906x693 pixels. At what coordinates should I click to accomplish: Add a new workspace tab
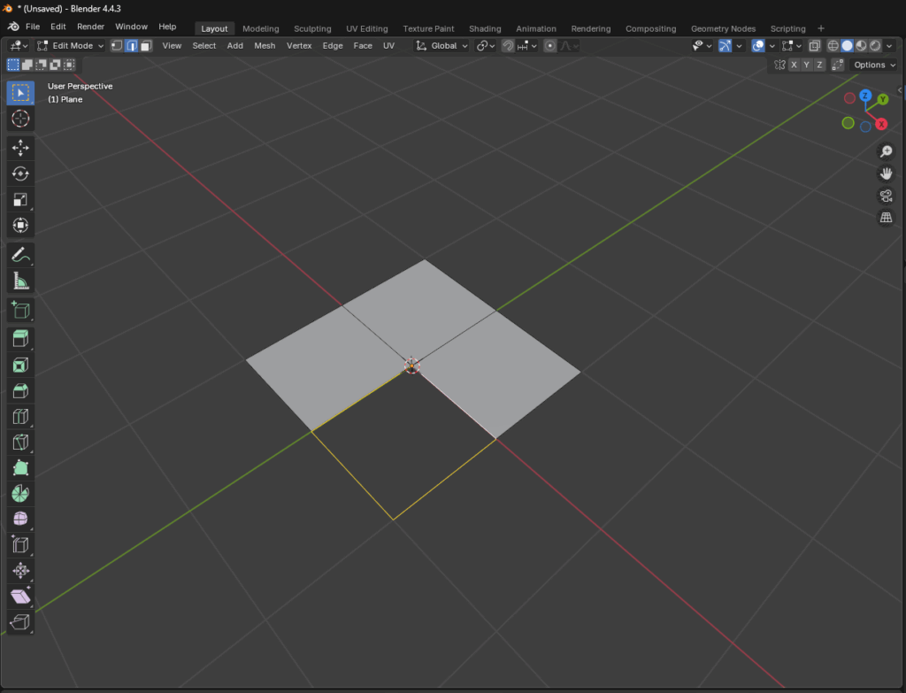click(821, 28)
